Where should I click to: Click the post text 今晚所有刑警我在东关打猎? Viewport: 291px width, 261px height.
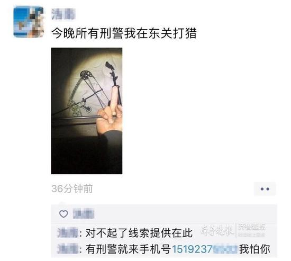[x=124, y=33]
